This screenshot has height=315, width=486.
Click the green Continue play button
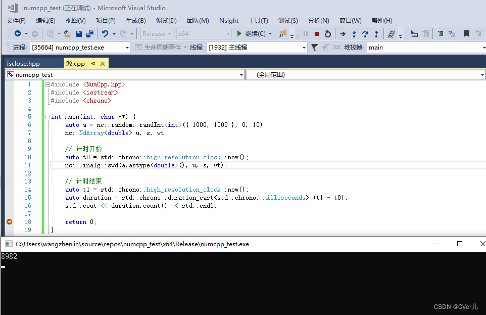point(239,33)
